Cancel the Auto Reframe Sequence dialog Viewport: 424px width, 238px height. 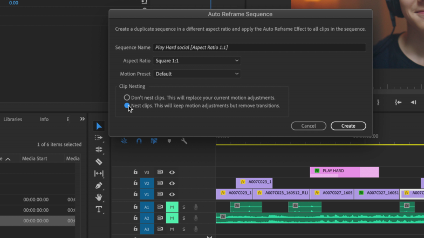pyautogui.click(x=309, y=126)
